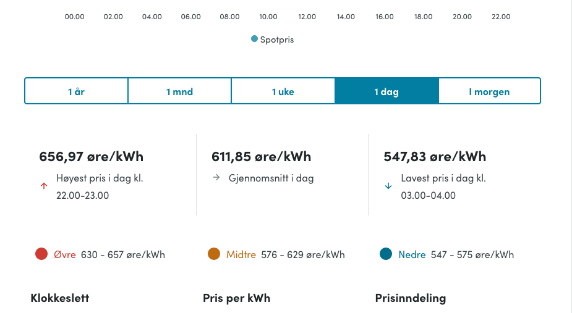Select the 1 mnd period tab

click(179, 91)
